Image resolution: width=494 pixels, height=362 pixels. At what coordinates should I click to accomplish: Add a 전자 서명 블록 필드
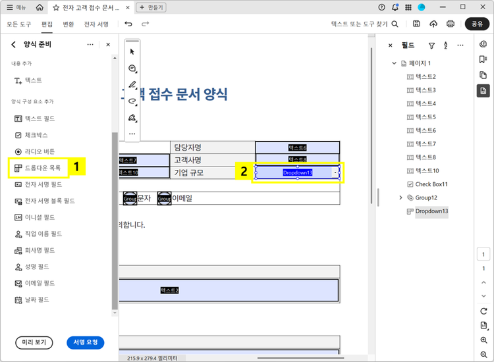coord(45,201)
